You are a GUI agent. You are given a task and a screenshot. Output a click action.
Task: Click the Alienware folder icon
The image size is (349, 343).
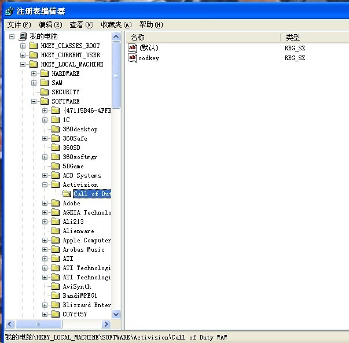56,231
